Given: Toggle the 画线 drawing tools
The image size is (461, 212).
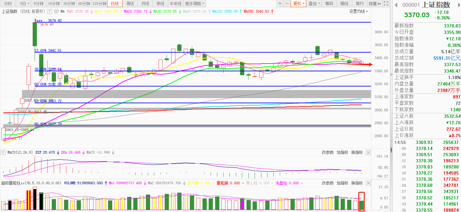Looking at the screenshot, I should click(345, 4).
